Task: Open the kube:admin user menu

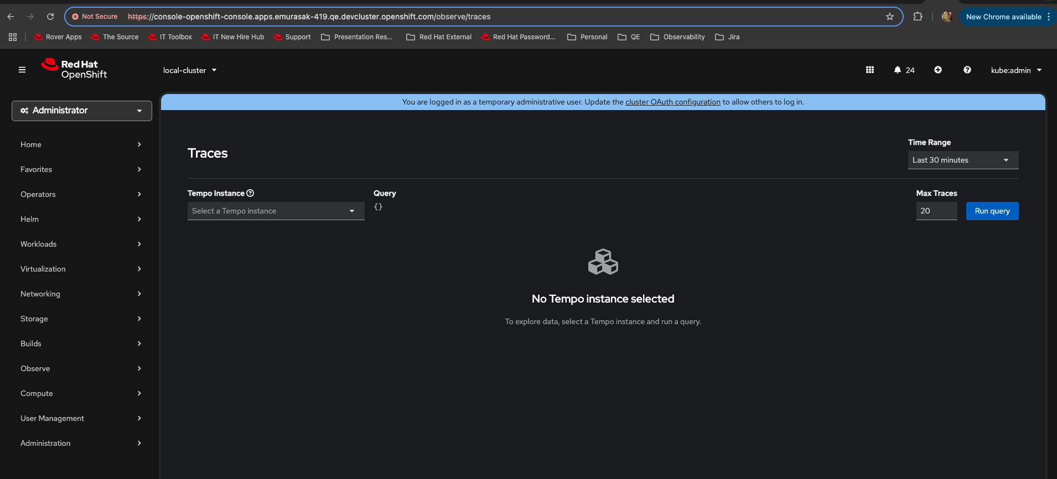Action: (x=1016, y=70)
